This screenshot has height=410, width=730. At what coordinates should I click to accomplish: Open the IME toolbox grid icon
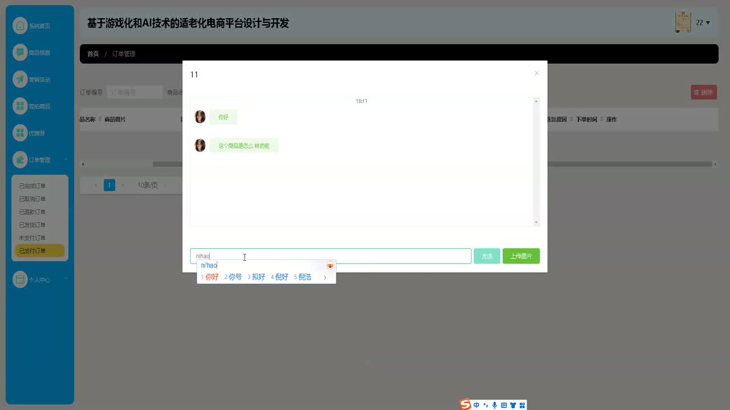point(522,405)
